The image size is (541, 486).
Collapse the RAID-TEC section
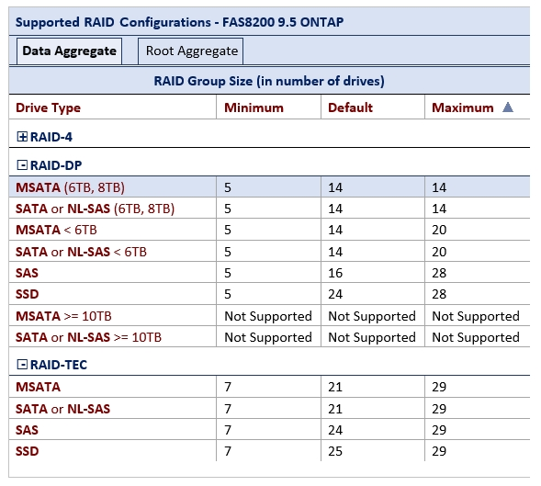pos(22,364)
